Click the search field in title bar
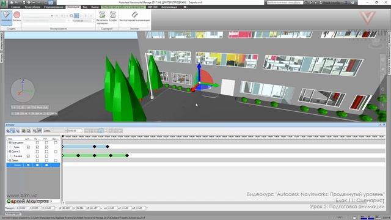391x220 pixels. 285,2
